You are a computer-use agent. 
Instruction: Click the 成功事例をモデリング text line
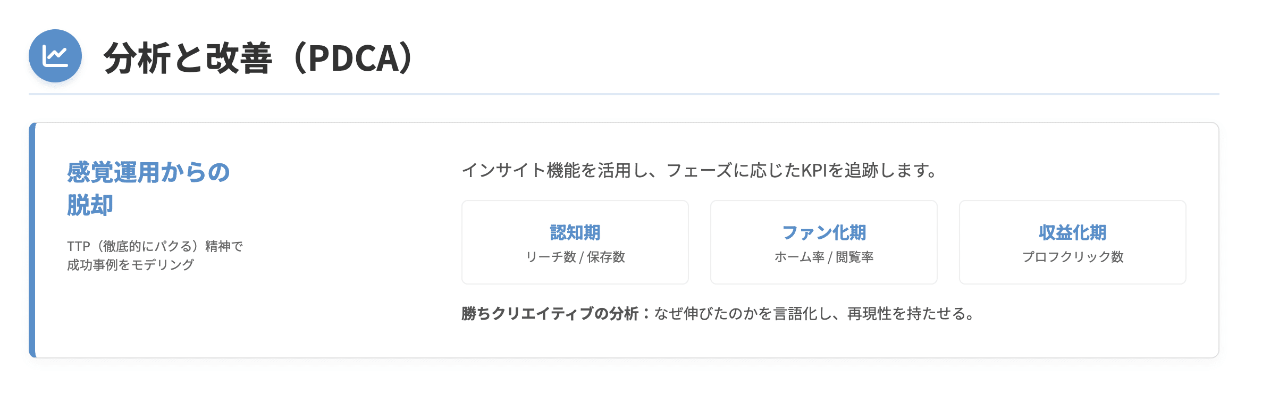coord(130,264)
